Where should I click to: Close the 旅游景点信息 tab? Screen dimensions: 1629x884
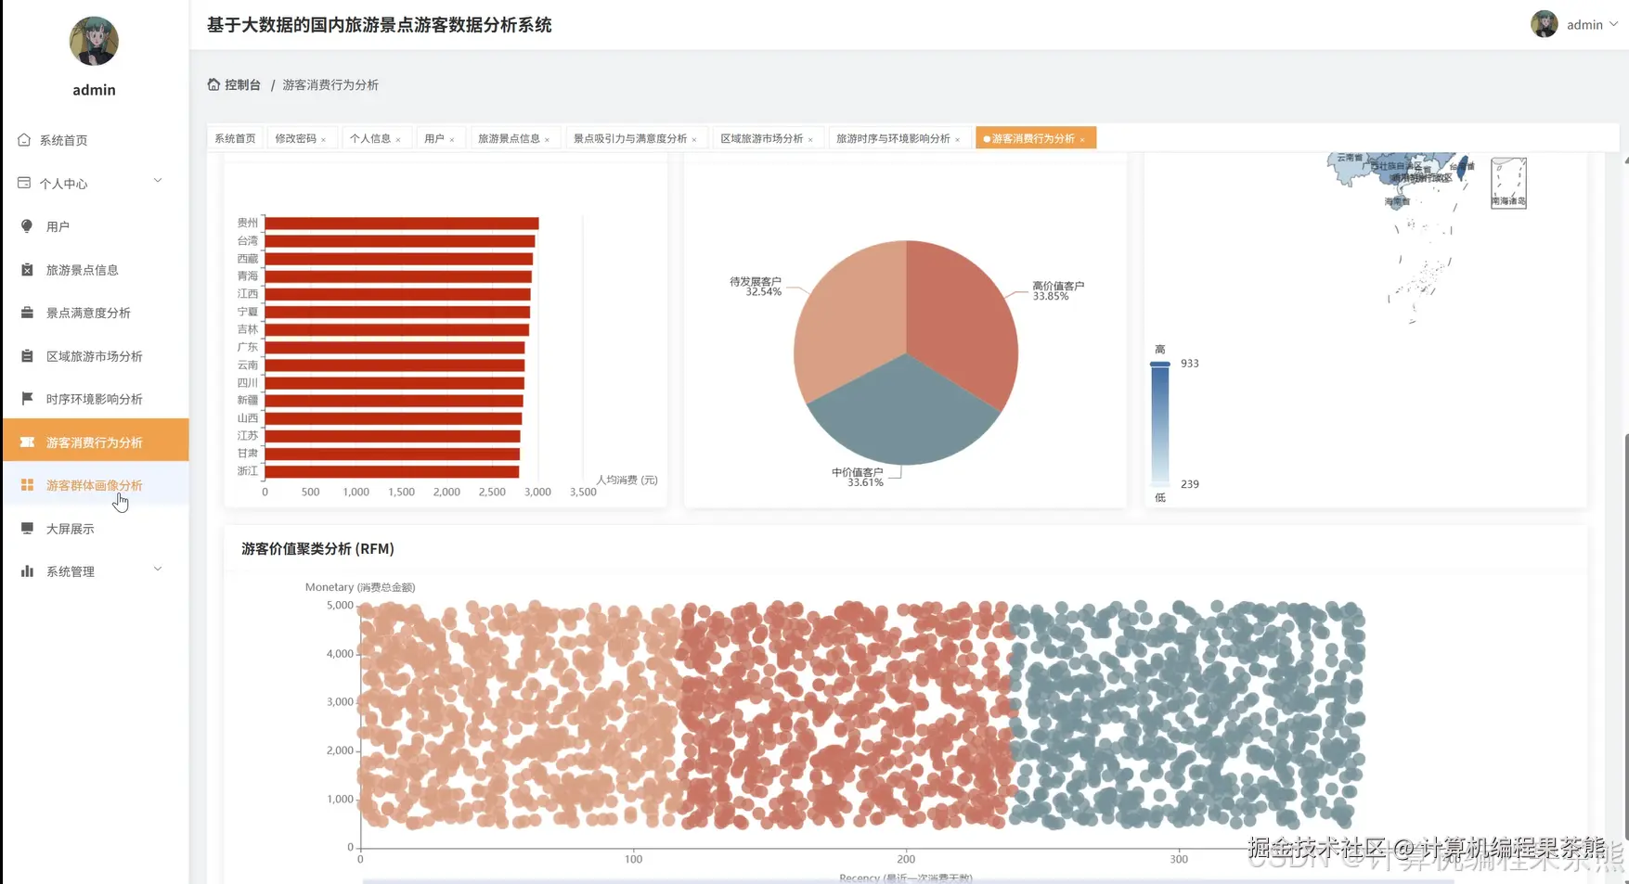(547, 140)
